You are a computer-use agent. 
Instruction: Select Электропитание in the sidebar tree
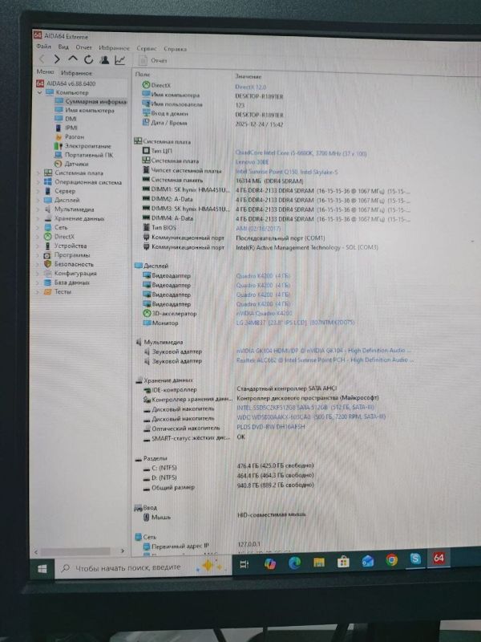tap(87, 146)
